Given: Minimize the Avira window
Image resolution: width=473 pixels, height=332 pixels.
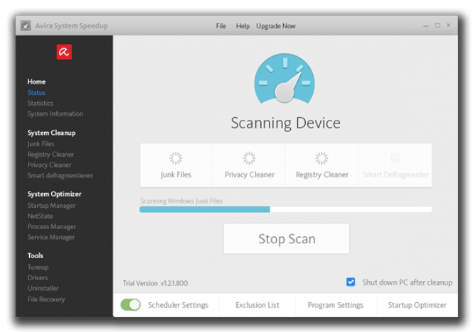Looking at the screenshot, I should tap(425, 26).
